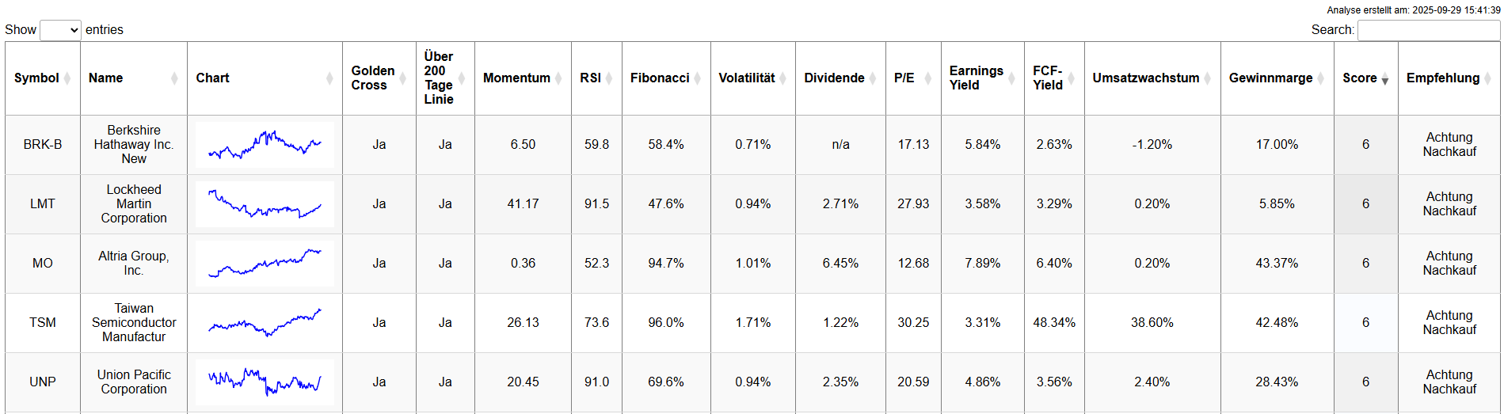Click the Gewinnmarge column header
This screenshot has width=1504, height=414.
pos(1270,78)
